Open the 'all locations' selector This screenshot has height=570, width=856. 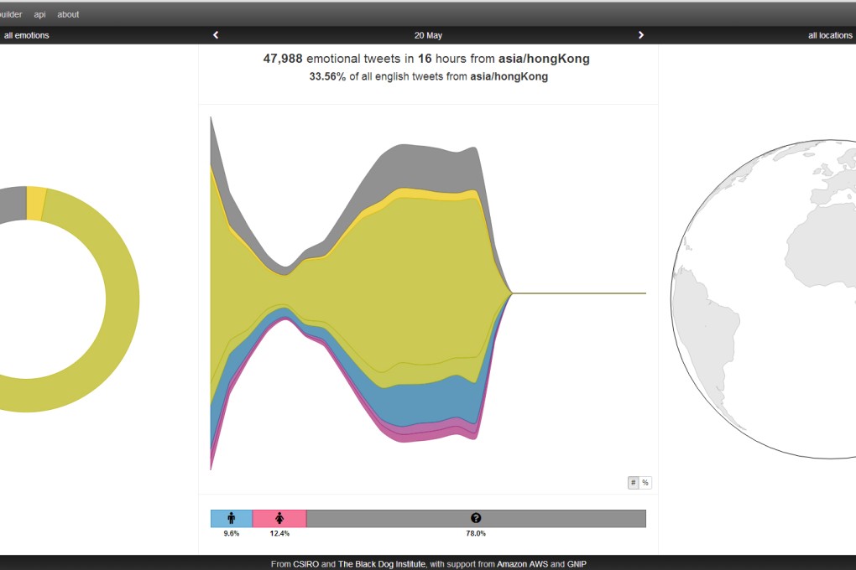830,34
